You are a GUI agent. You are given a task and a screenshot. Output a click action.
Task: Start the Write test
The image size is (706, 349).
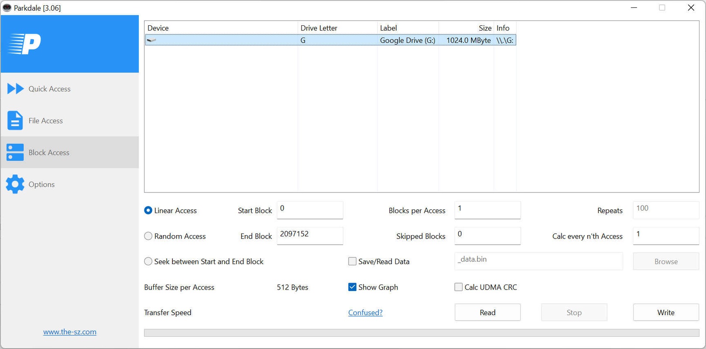pos(666,312)
